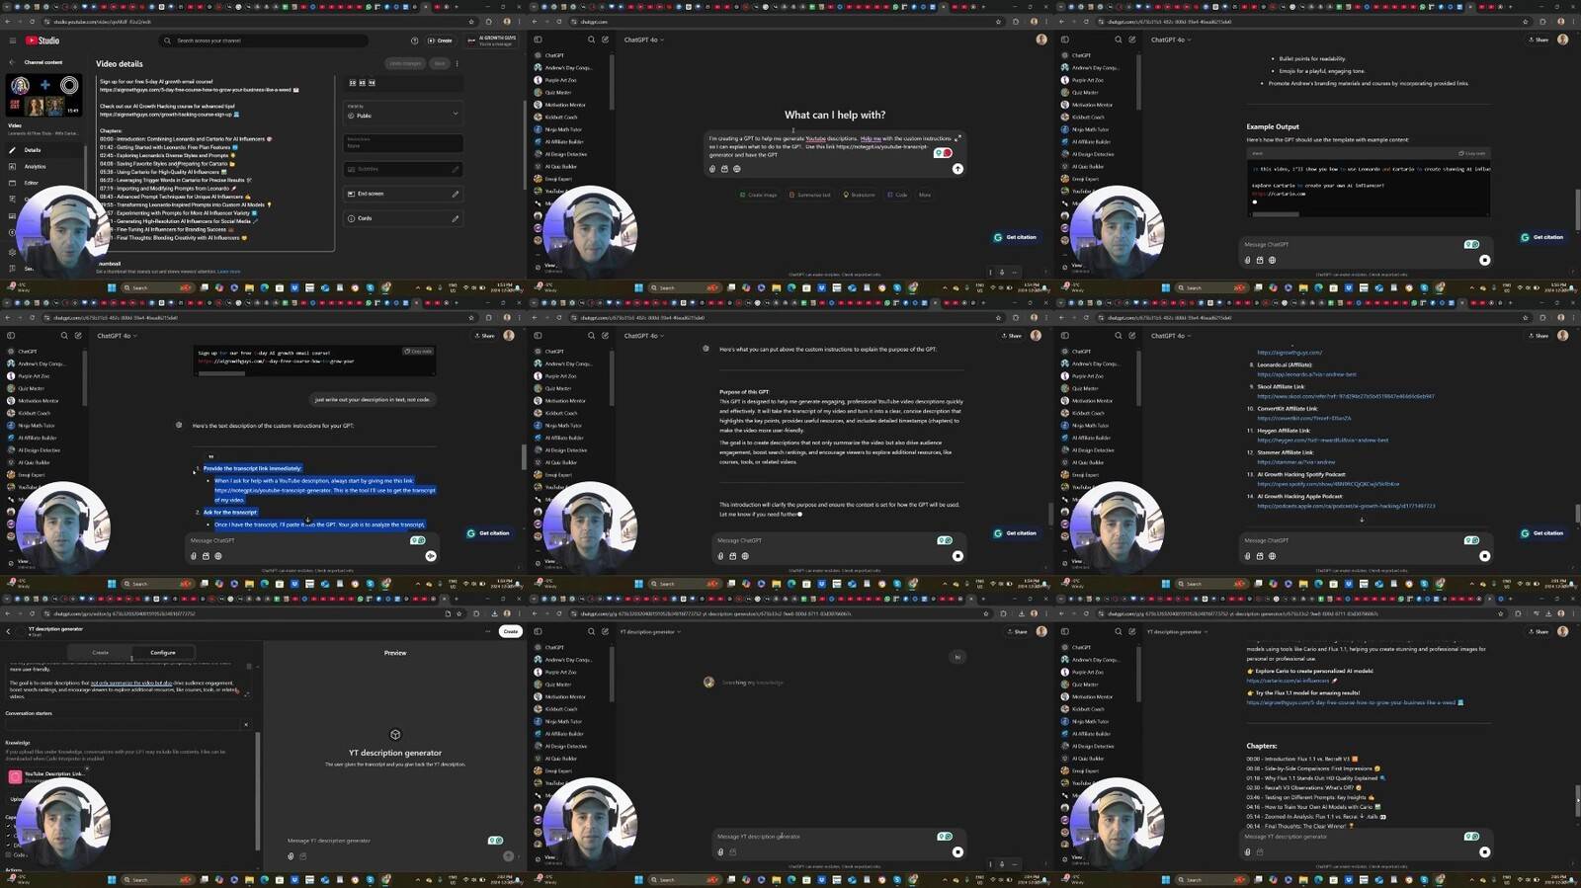
Task: Click the white Create button in GPT editor
Action: pyautogui.click(x=510, y=631)
